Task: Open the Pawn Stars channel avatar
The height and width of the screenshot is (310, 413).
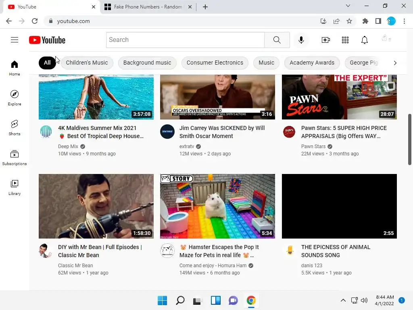Action: tap(289, 132)
